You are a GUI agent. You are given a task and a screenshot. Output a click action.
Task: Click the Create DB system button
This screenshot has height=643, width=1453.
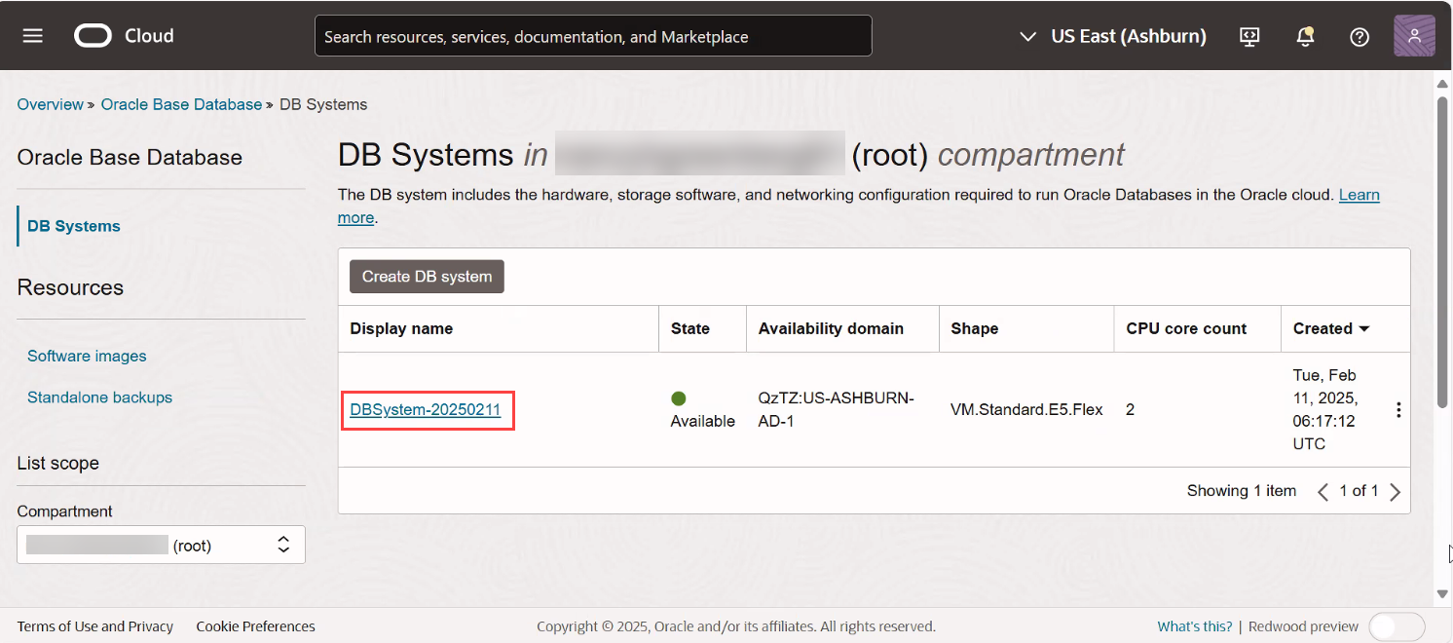point(427,277)
